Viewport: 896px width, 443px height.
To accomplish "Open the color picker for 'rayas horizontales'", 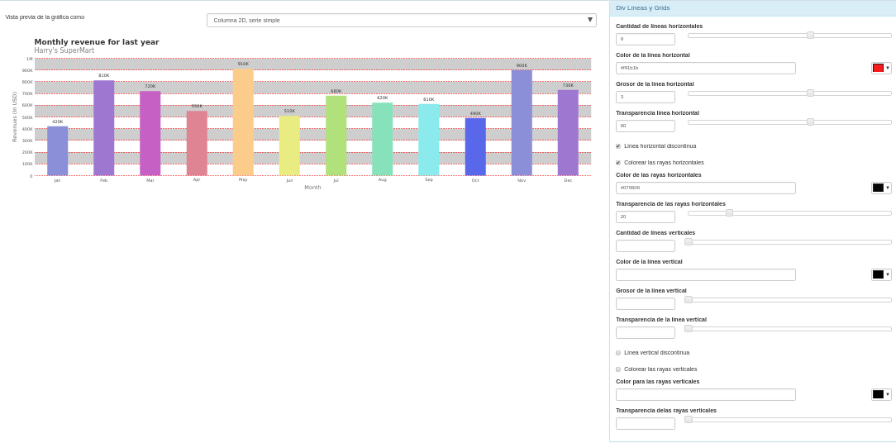I will [x=881, y=188].
